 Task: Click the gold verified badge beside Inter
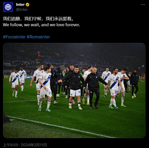click(27, 5)
